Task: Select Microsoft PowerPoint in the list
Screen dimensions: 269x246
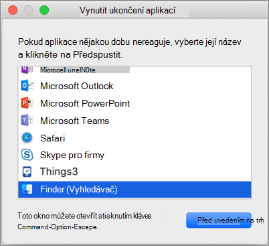Action: 134,103
